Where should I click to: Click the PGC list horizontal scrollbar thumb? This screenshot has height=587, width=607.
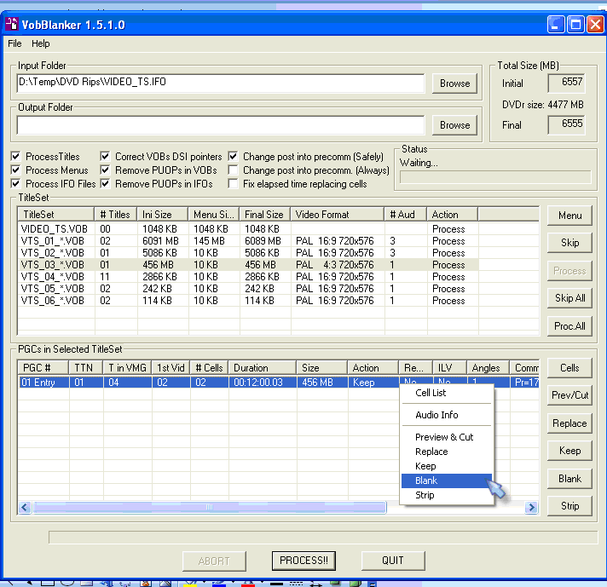(x=210, y=507)
